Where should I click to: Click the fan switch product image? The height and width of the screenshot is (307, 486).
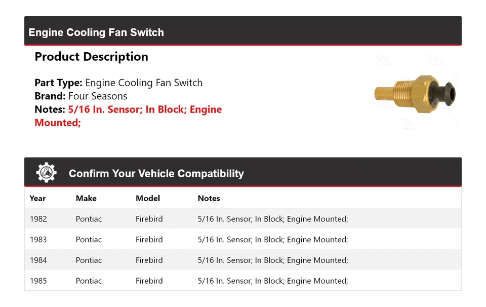pyautogui.click(x=415, y=93)
